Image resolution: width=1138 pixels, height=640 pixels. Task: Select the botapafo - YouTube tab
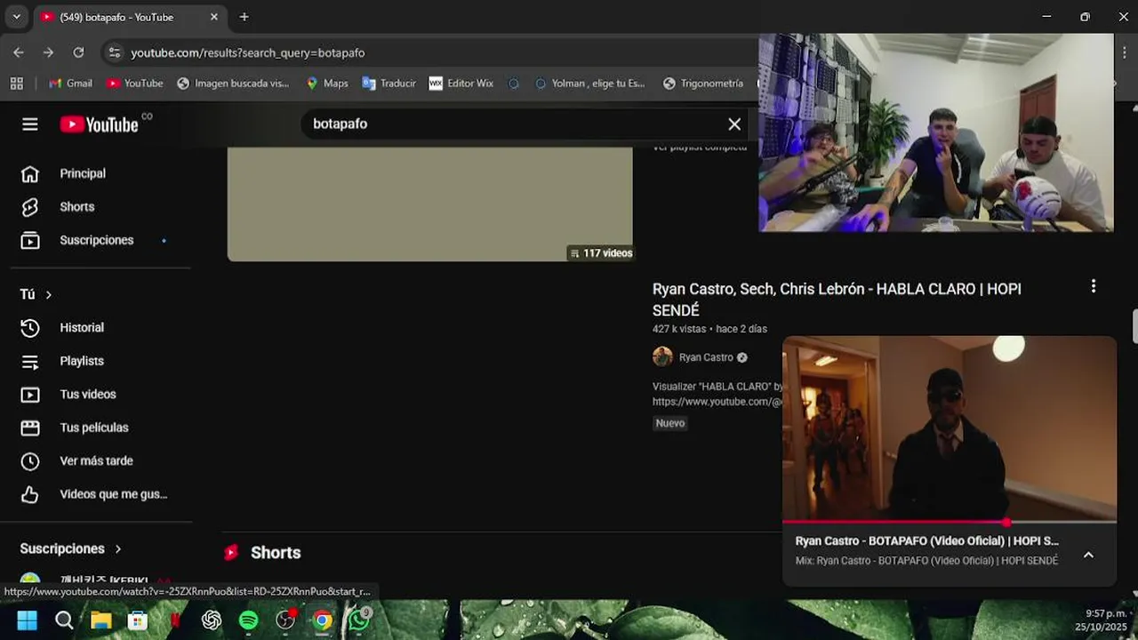128,17
